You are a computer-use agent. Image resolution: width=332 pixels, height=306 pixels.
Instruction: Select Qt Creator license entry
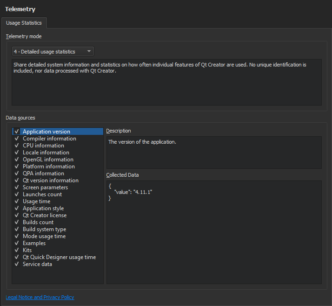click(45, 215)
